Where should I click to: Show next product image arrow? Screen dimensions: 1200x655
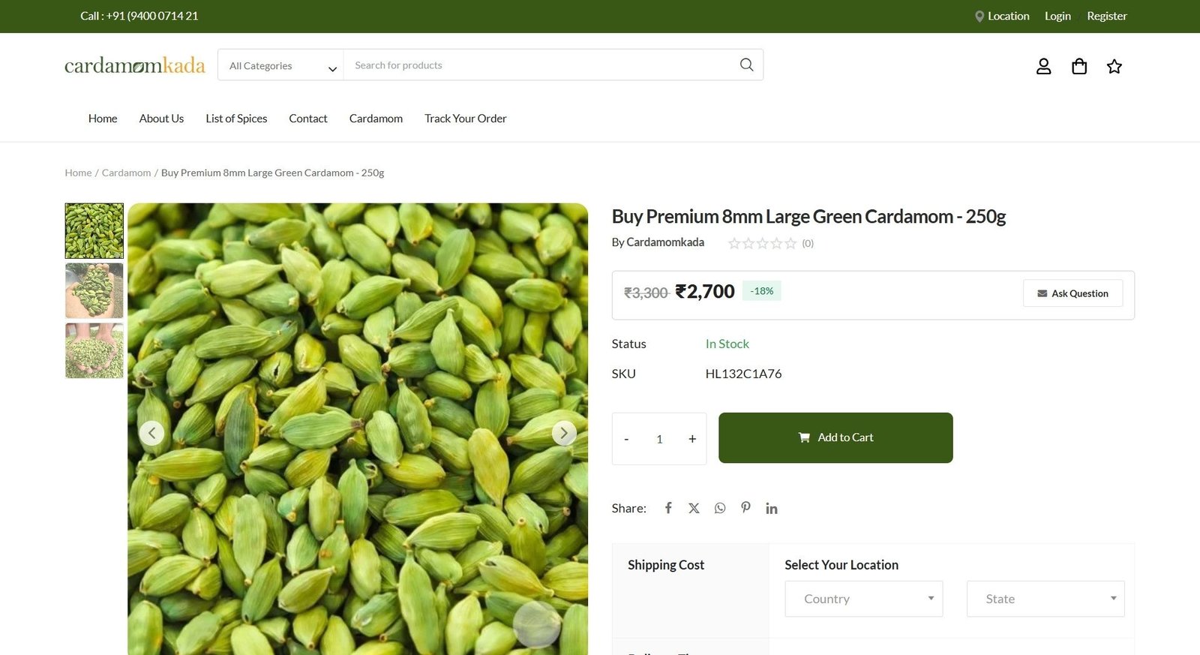(564, 433)
